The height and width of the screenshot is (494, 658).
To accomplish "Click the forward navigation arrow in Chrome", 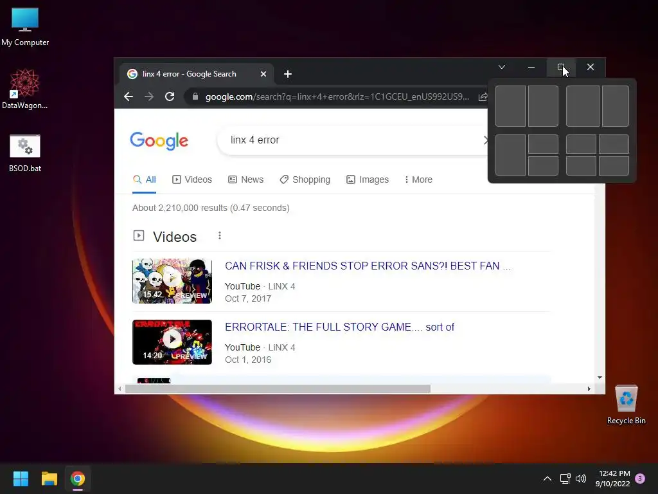I will click(149, 96).
